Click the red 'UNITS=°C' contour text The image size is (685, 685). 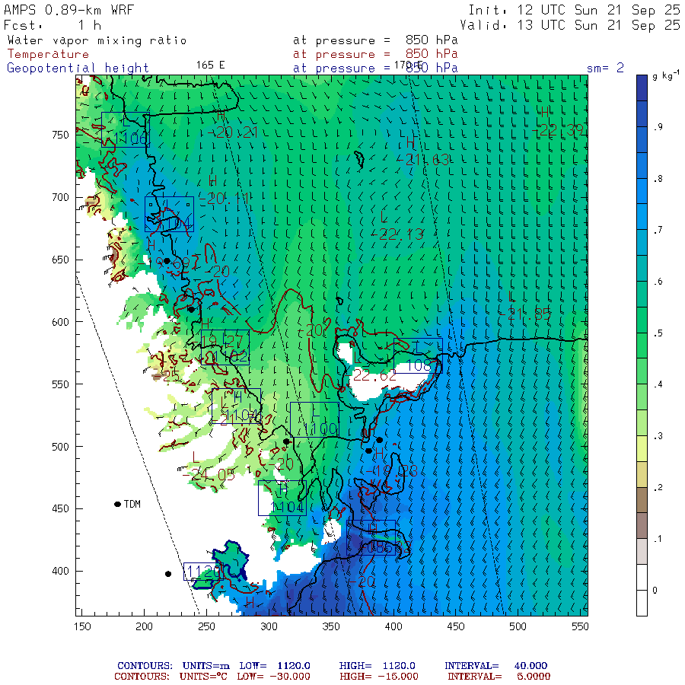coord(203,677)
